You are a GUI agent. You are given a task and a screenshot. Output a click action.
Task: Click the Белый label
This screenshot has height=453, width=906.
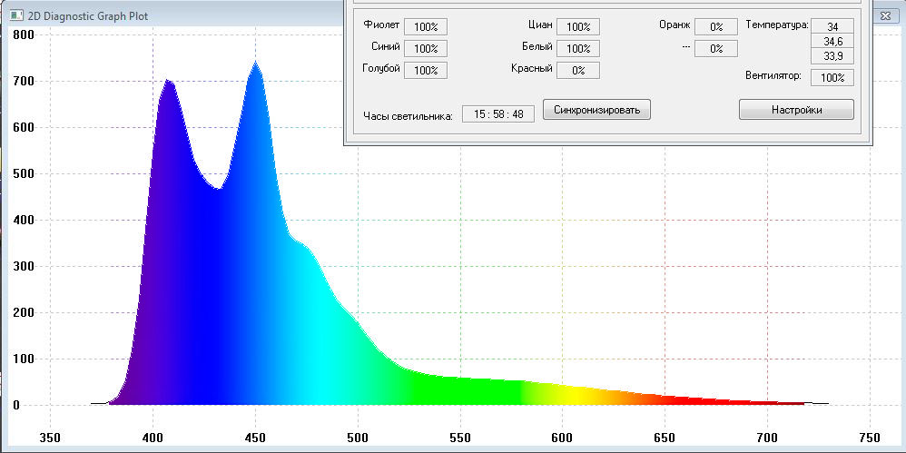tap(537, 47)
